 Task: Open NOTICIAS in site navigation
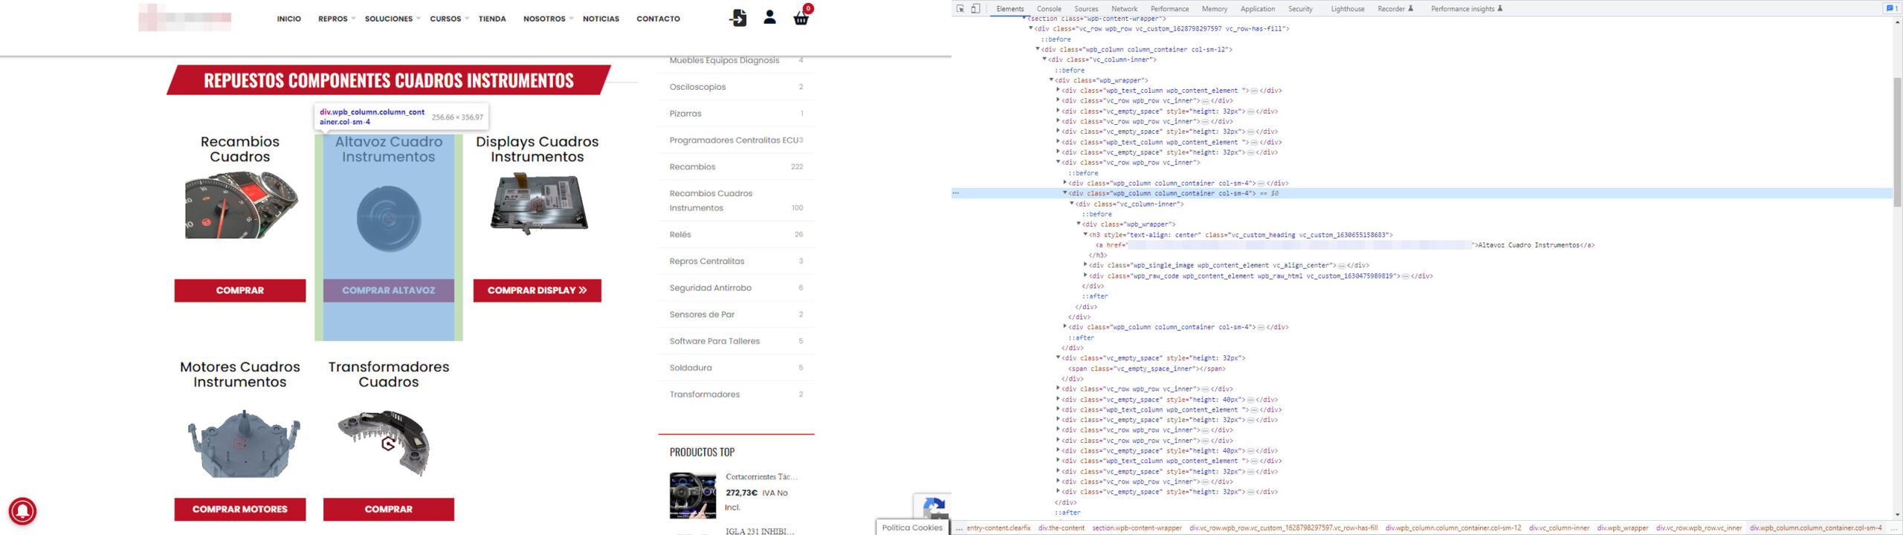click(x=601, y=19)
